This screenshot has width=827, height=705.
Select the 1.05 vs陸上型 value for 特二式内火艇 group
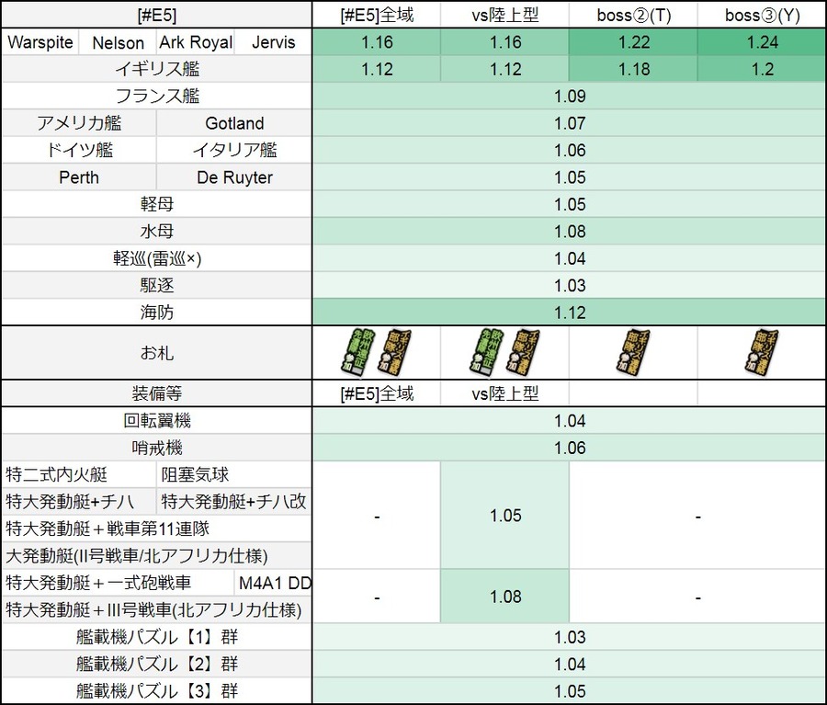coord(504,516)
